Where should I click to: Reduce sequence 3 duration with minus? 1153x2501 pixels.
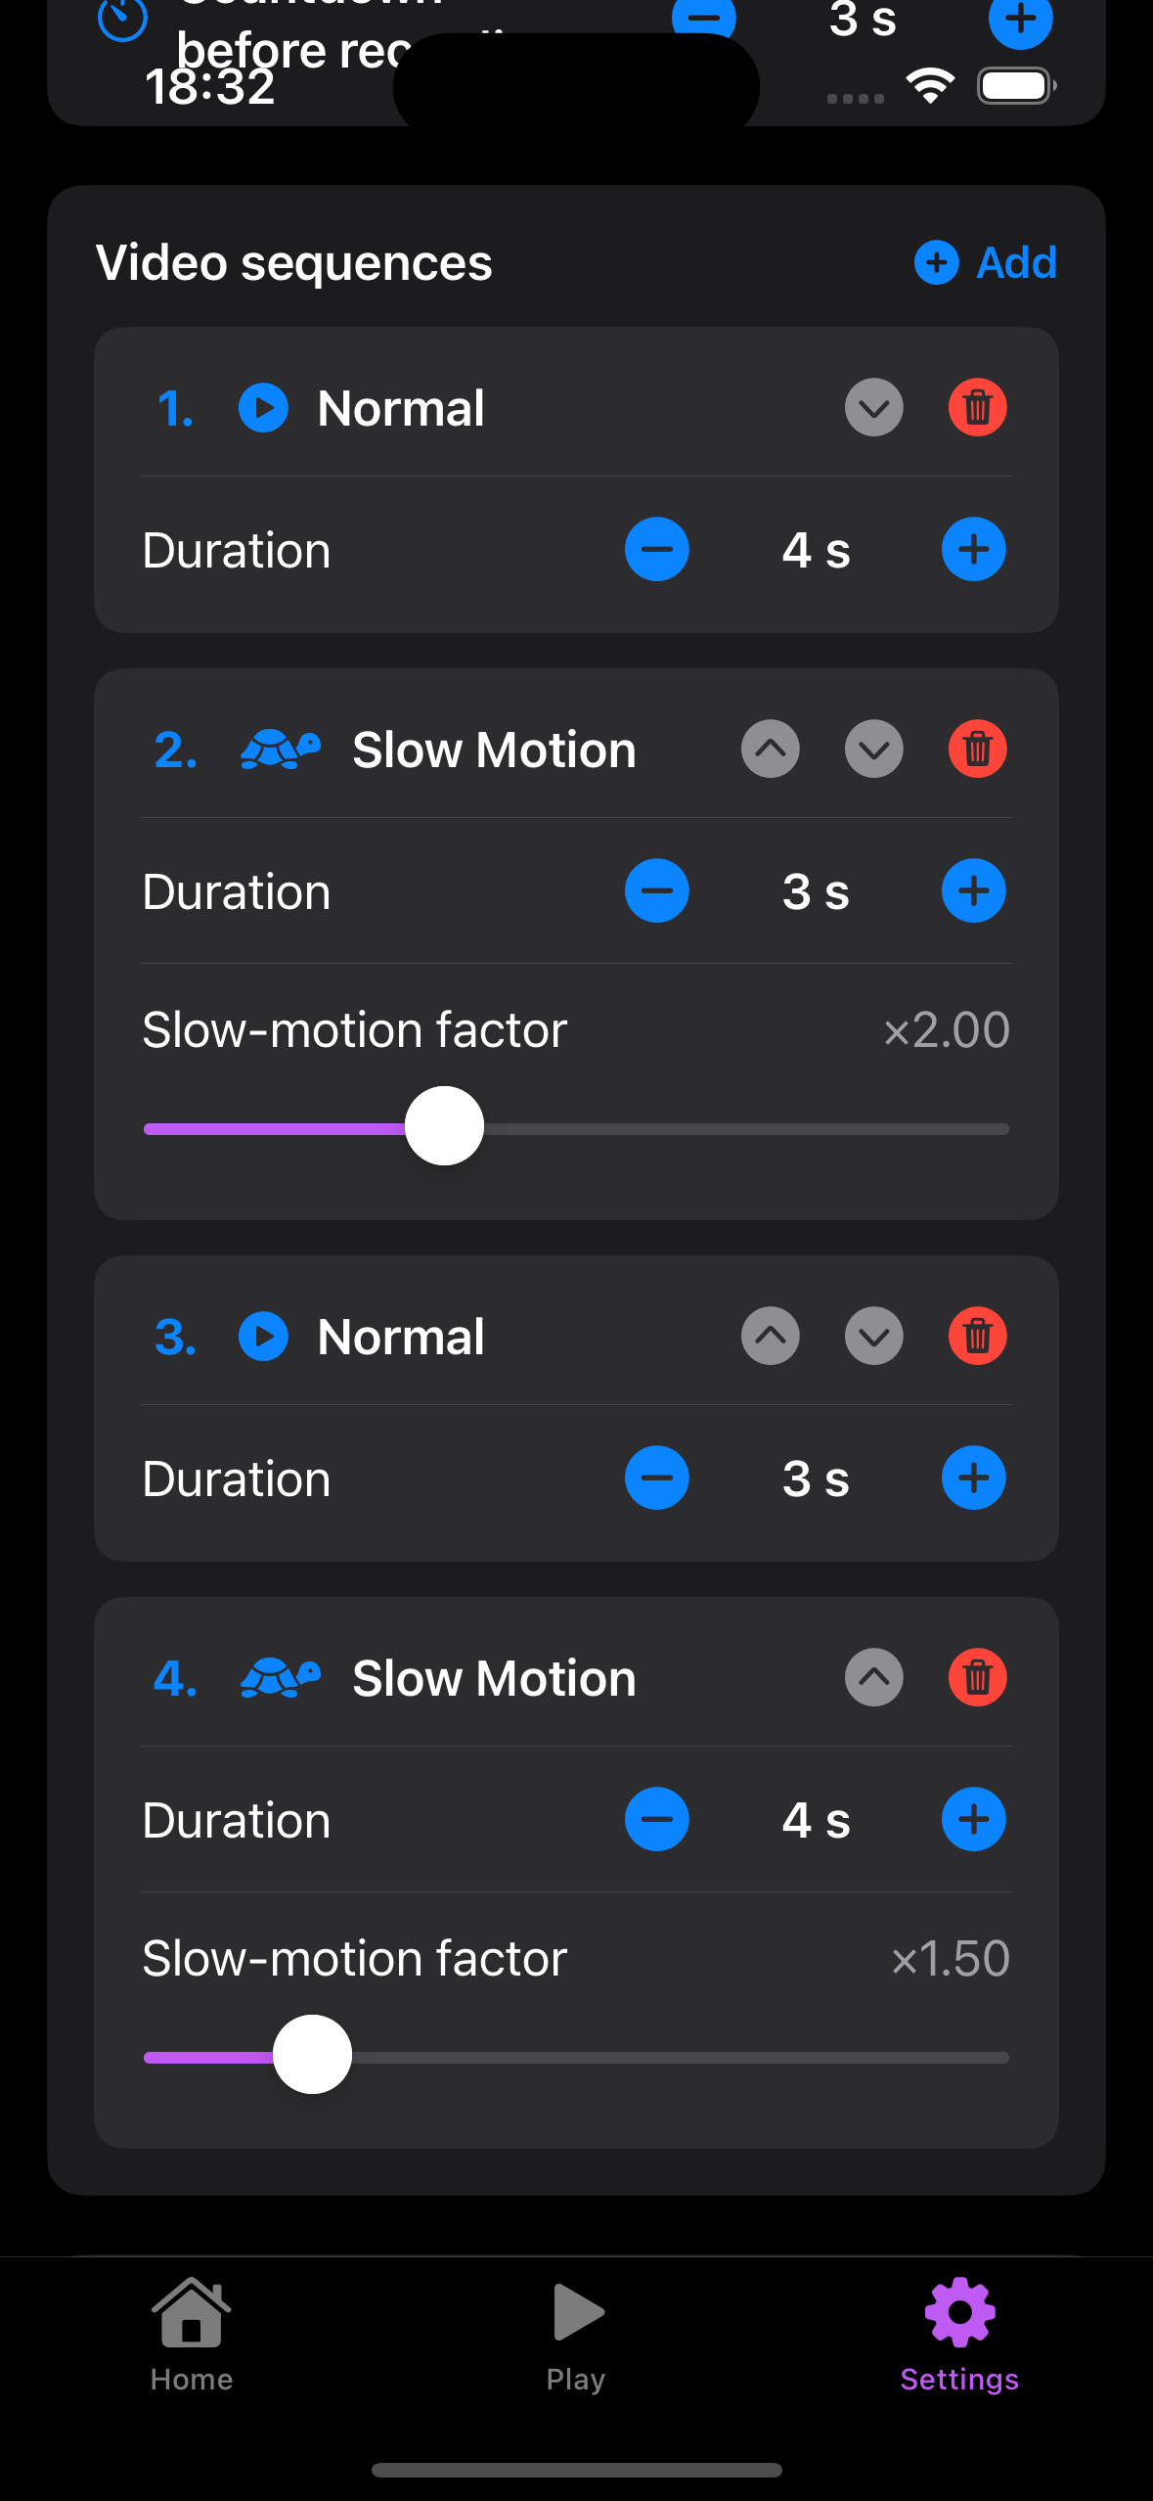click(x=656, y=1478)
